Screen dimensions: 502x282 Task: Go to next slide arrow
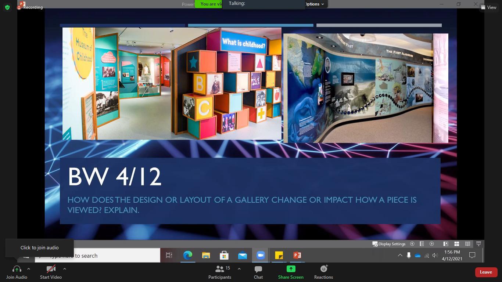[x=432, y=244]
